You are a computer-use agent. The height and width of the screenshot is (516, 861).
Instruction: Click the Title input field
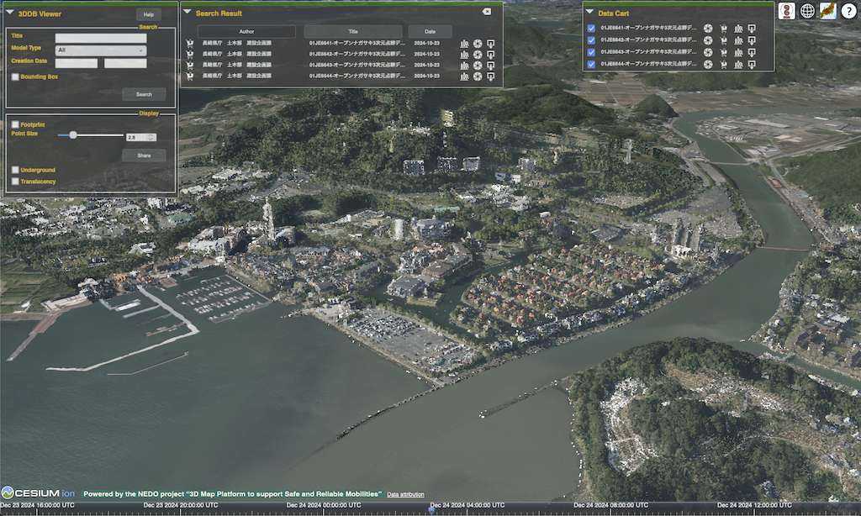click(x=101, y=38)
